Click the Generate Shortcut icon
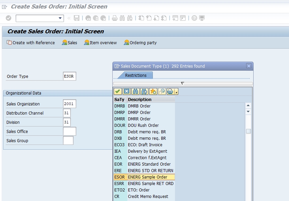 183,18
